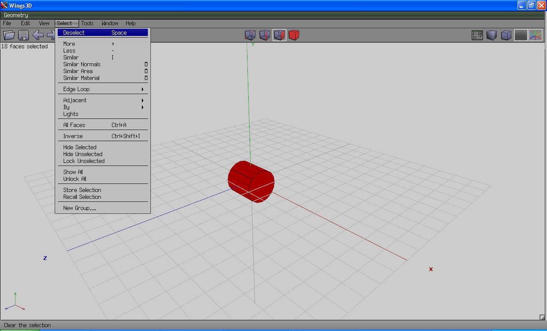Choose Unlock All menu entry

pyautogui.click(x=103, y=179)
